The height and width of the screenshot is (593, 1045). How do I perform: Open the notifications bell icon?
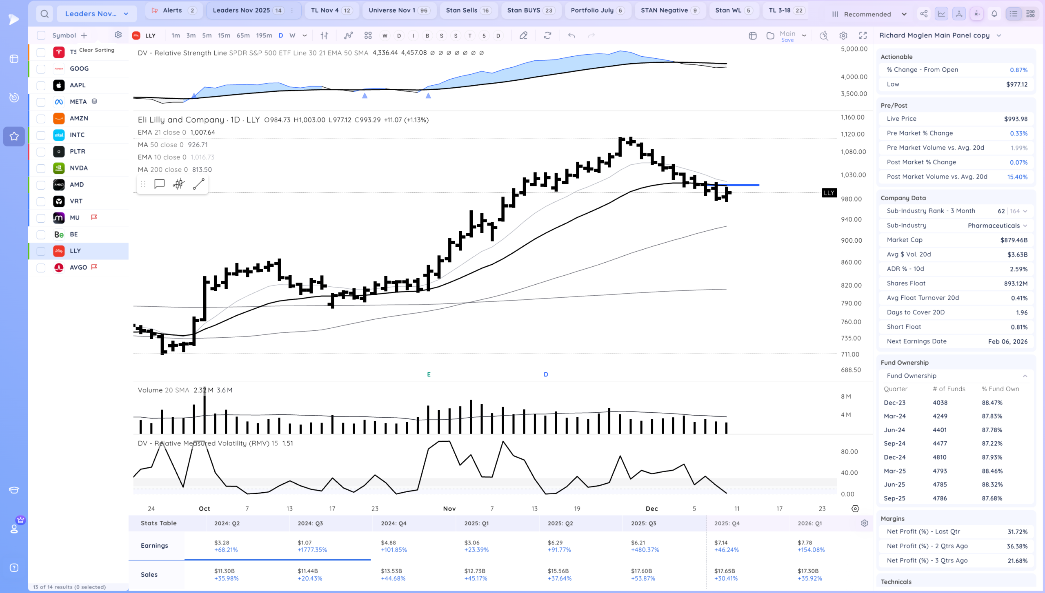(994, 14)
